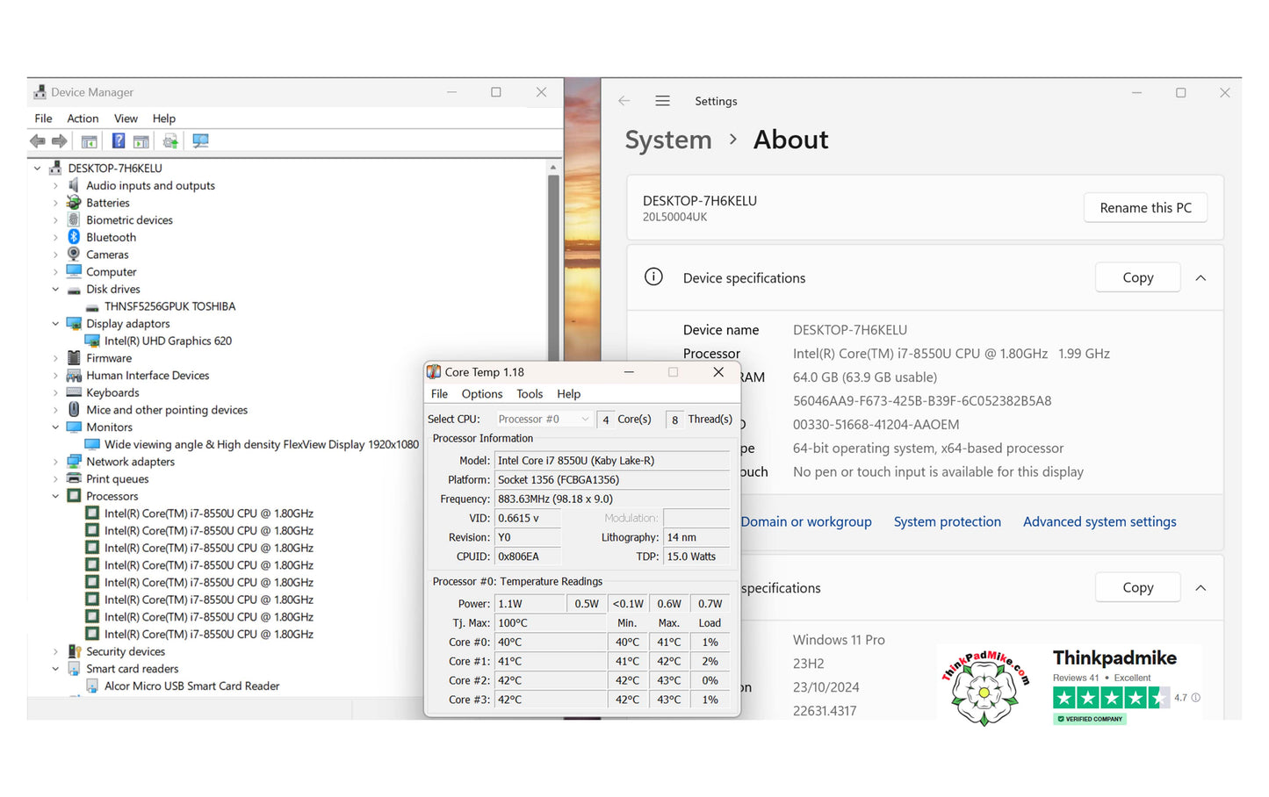Select the Bluetooth category icon
Screen dimensions: 1269x797
pos(74,237)
